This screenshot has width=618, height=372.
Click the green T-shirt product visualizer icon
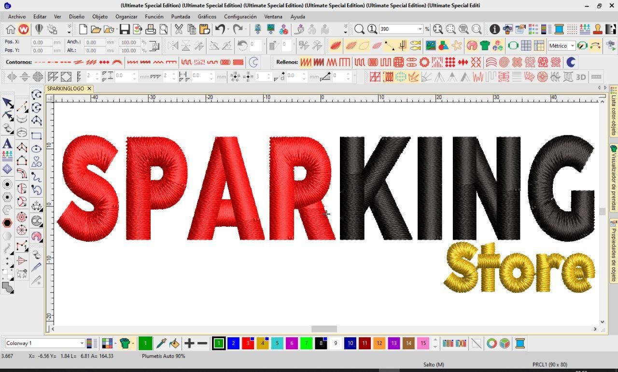click(x=485, y=46)
